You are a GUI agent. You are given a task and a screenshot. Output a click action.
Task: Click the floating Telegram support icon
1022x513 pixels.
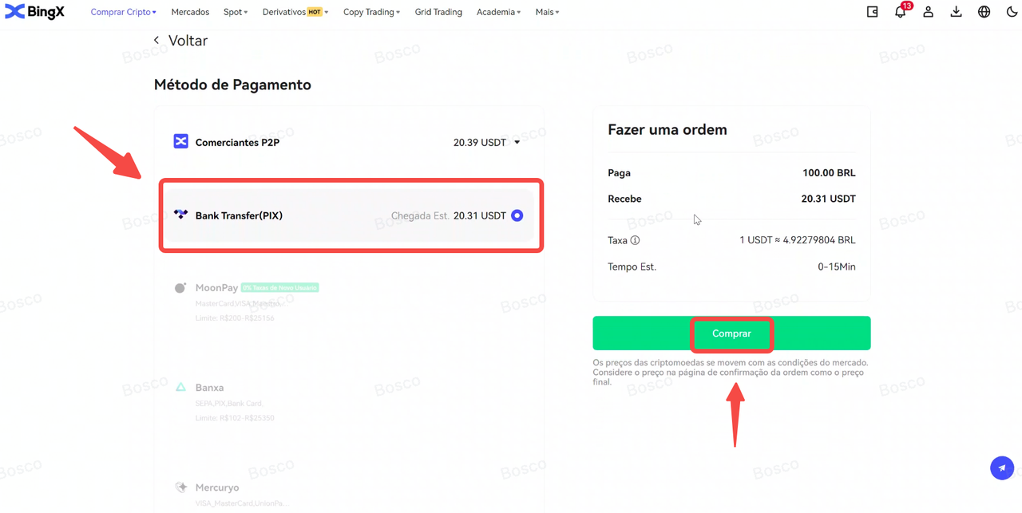tap(1002, 468)
